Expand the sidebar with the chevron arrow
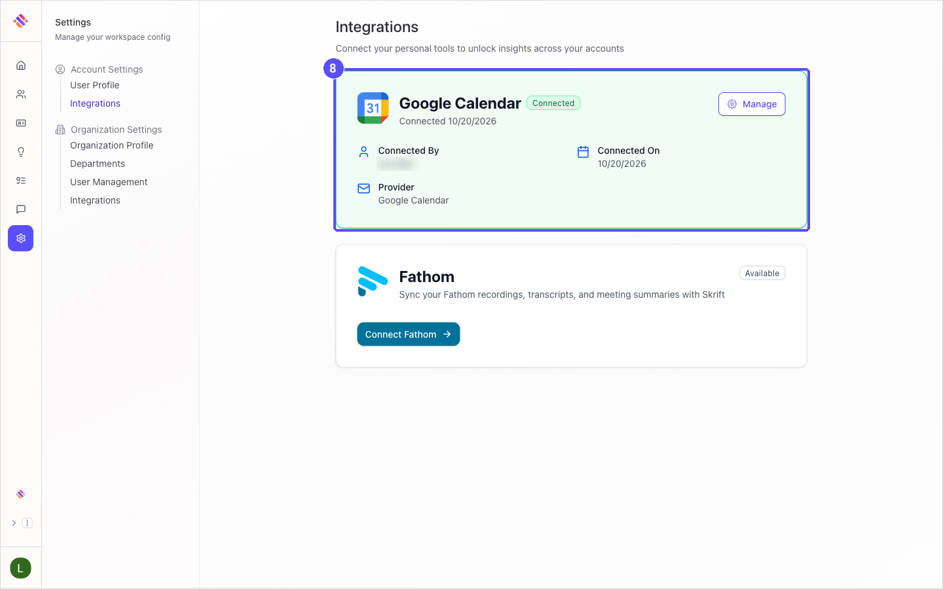The width and height of the screenshot is (943, 589). coord(14,523)
